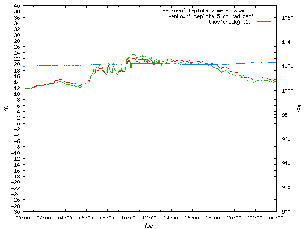Click the right axis value '1000'

[287, 91]
